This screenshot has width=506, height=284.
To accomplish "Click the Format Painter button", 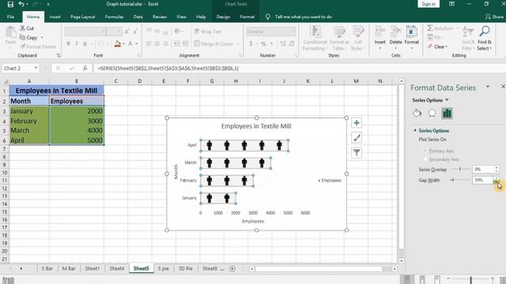I will click(x=38, y=47).
